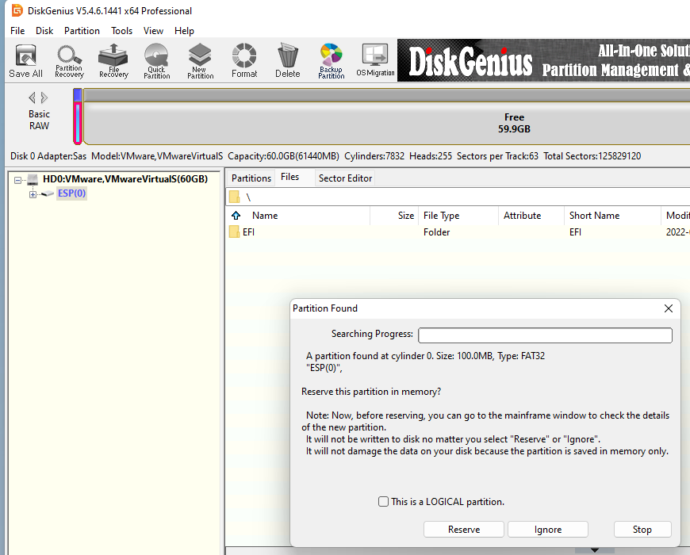
Task: Click the Format toolbar icon
Action: 244,61
